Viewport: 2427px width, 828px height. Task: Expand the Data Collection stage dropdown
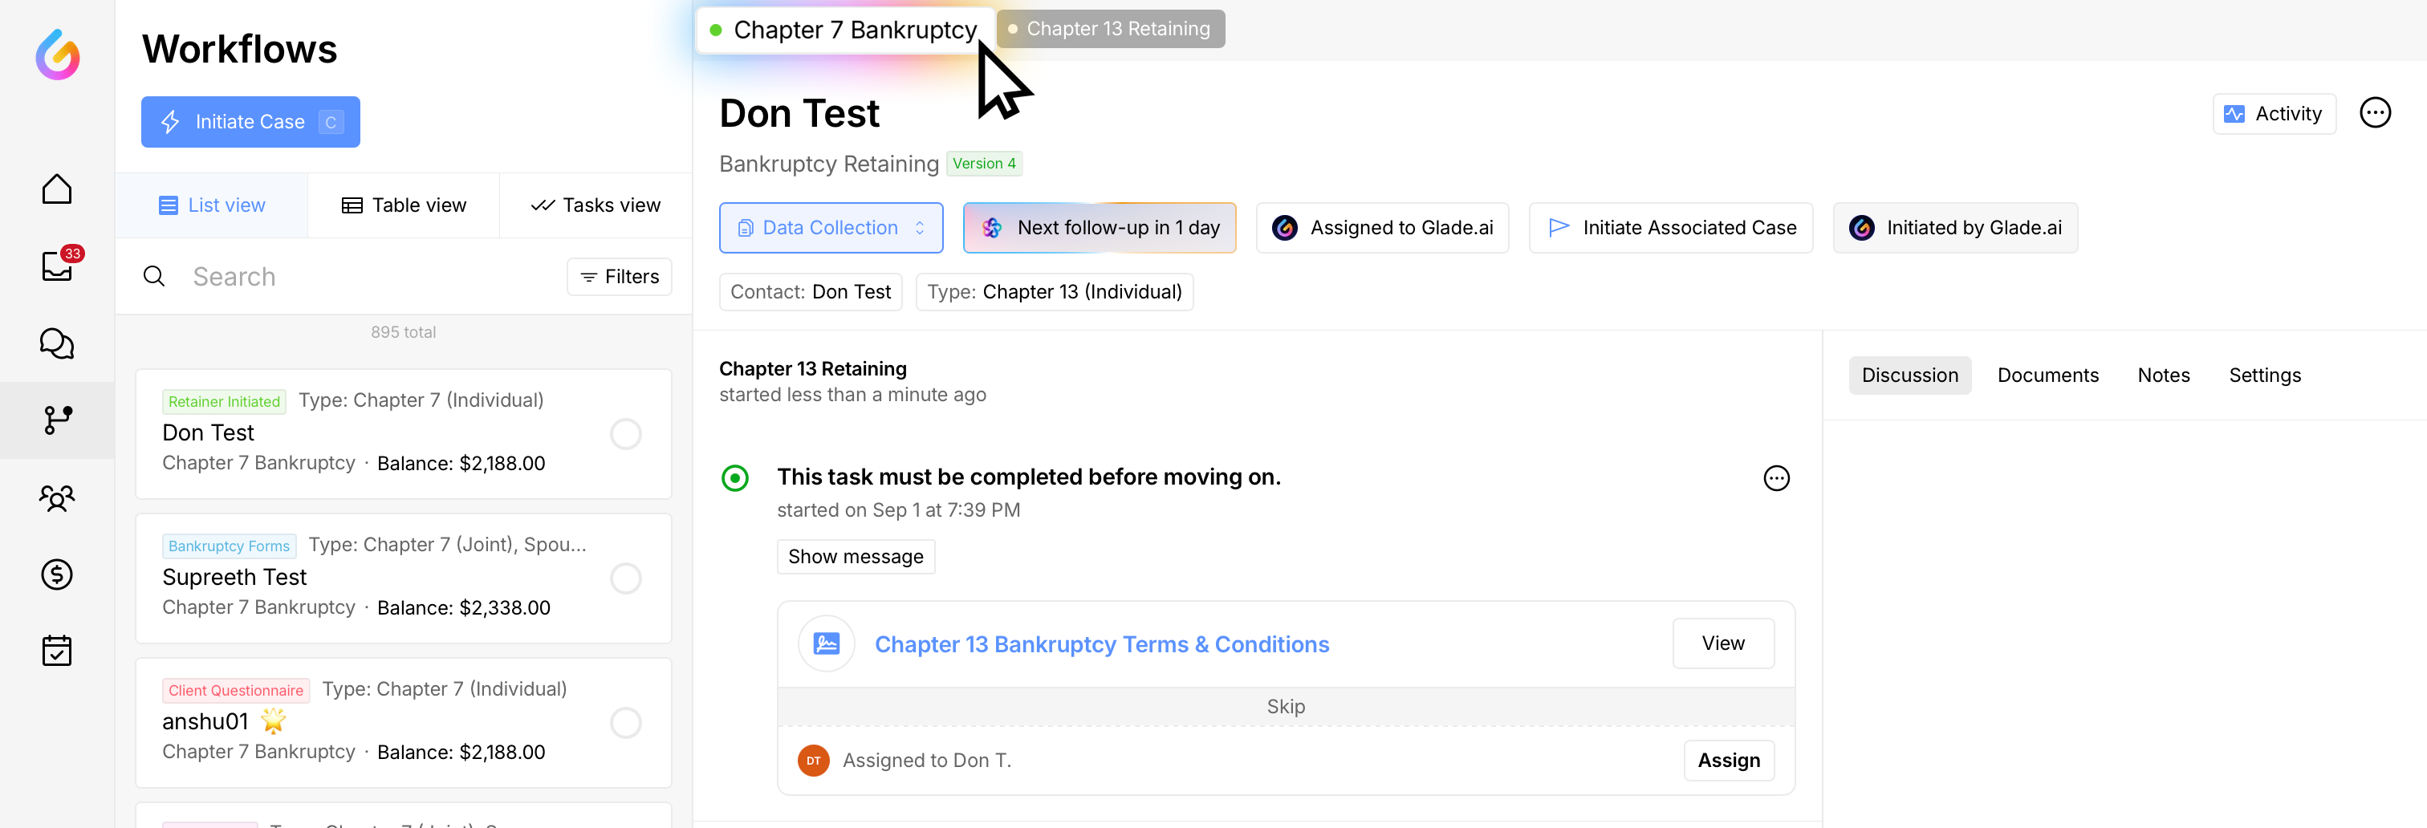830,228
